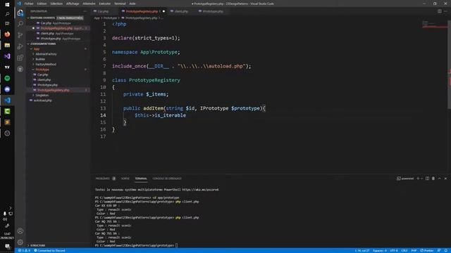Click Prettier in status bar

[426, 250]
